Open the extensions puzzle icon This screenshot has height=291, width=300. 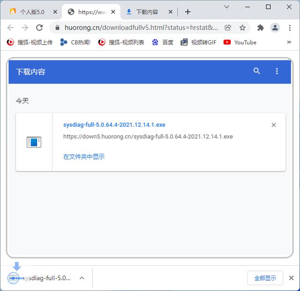tap(261, 28)
